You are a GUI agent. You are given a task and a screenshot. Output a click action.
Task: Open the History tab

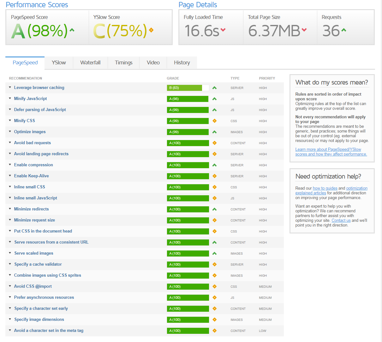(x=182, y=62)
